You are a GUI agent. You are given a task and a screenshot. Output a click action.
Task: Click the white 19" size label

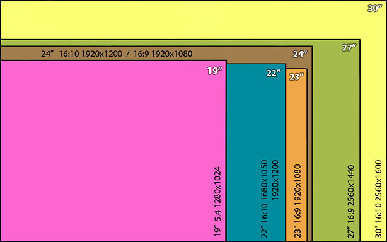(x=214, y=71)
